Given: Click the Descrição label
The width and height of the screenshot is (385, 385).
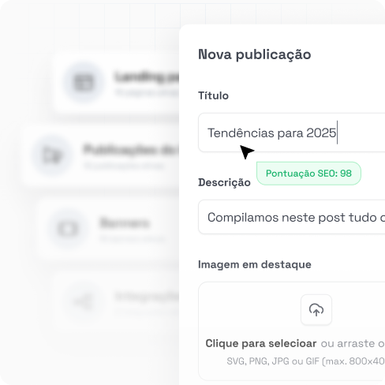Looking at the screenshot, I should pyautogui.click(x=224, y=182).
